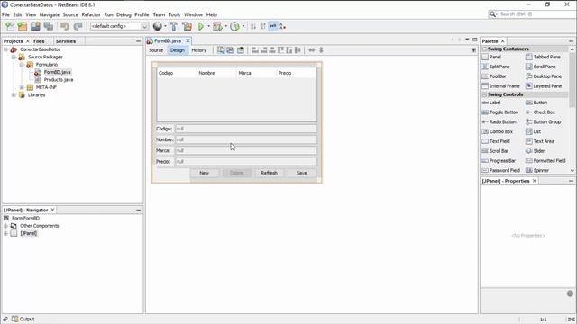Select Tabbed Pane in the Palette
577x324 pixels.
coord(543,57)
